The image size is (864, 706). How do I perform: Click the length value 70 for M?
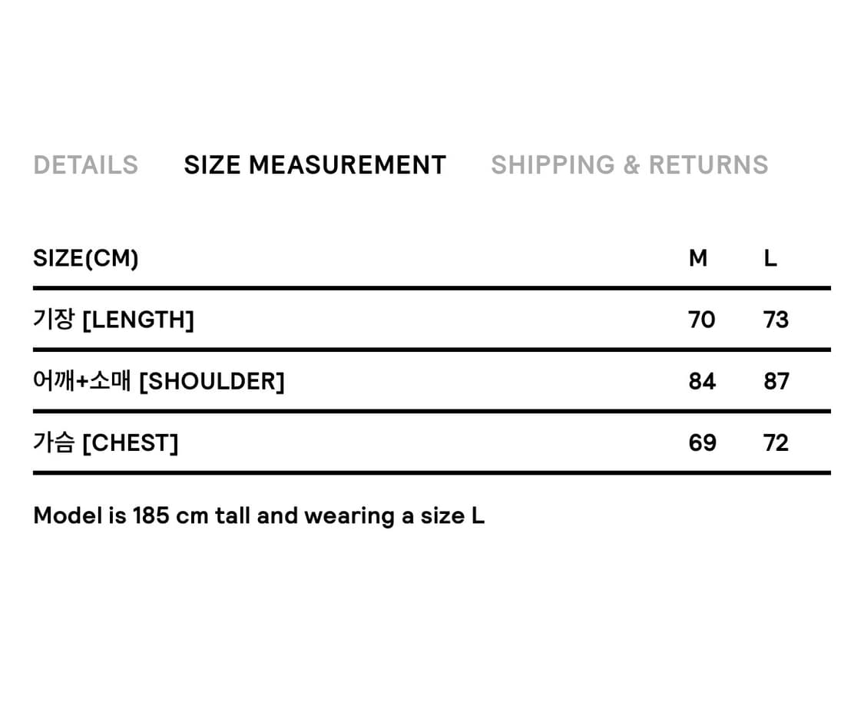point(701,320)
